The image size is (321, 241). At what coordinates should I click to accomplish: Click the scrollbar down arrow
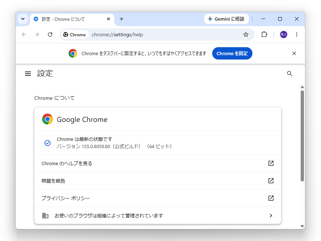point(302,226)
